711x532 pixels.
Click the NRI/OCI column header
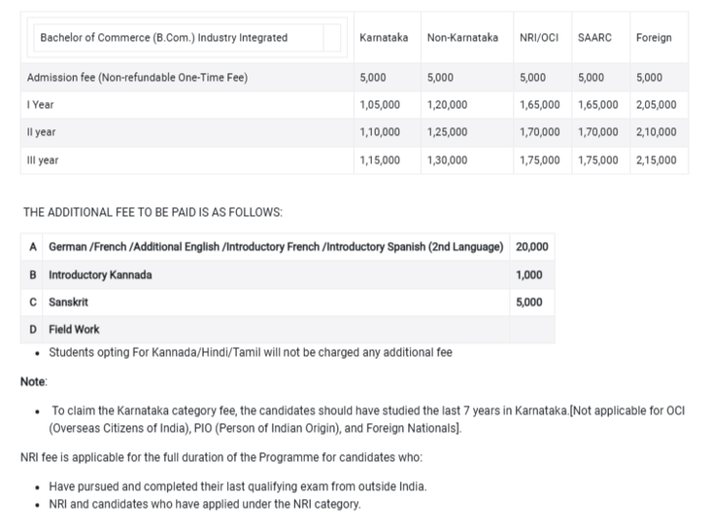click(538, 38)
